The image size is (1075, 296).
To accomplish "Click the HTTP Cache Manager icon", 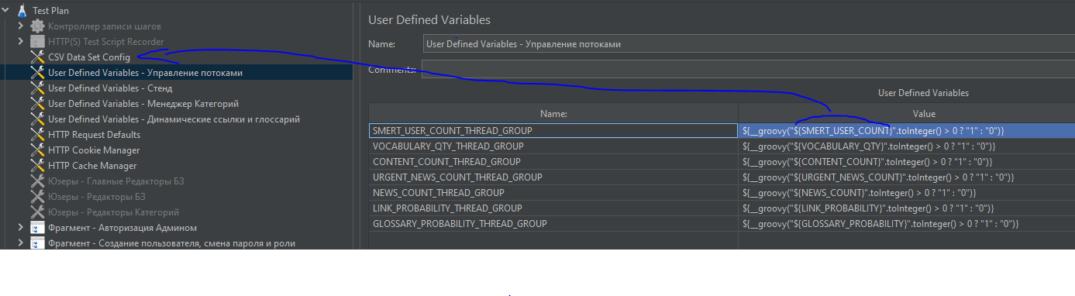I will [37, 166].
